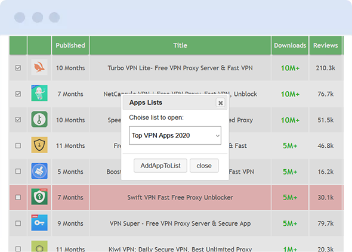
Task: Click the yellow shield app icon
Action: coord(39,145)
